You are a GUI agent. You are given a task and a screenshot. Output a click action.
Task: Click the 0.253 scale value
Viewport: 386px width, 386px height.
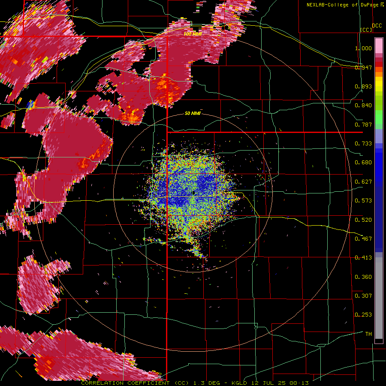click(363, 315)
